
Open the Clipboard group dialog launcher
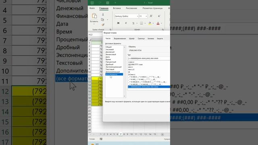click(110, 29)
